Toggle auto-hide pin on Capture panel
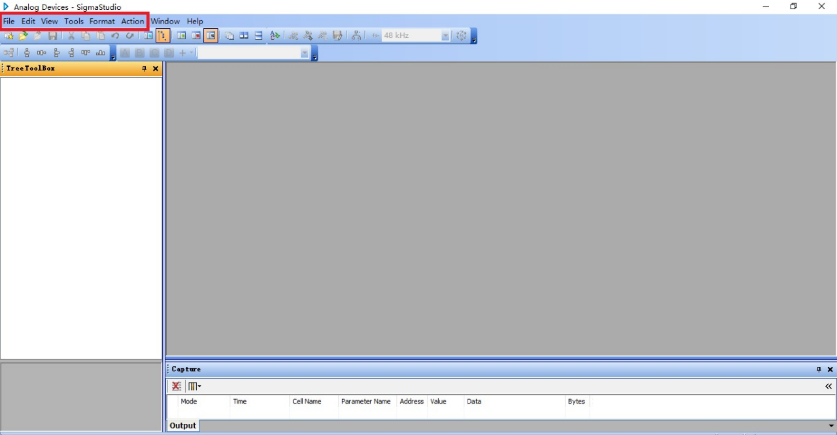This screenshot has width=837, height=435. pos(819,370)
